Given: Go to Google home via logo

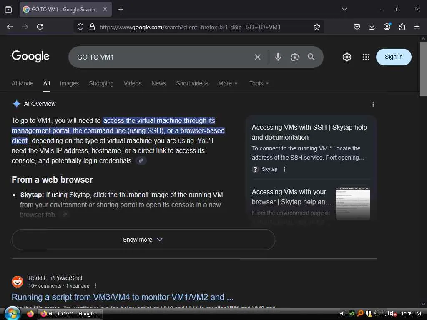Looking at the screenshot, I should click(30, 56).
